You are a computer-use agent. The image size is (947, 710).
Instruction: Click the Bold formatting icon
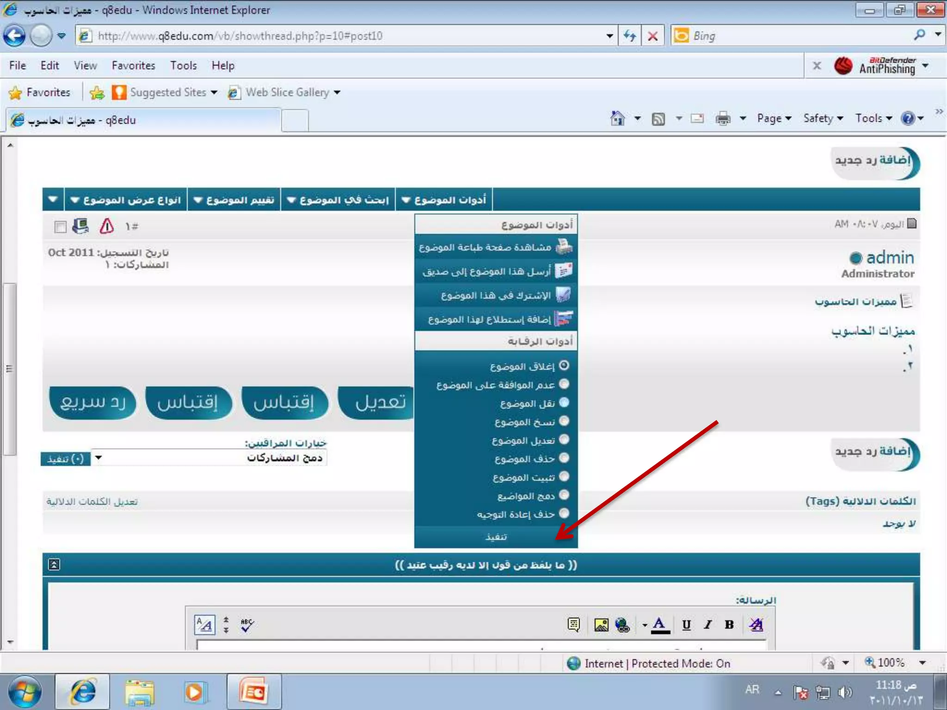tap(729, 625)
